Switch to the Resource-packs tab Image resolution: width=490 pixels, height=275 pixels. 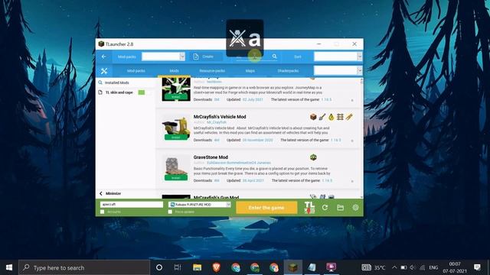pyautogui.click(x=212, y=71)
